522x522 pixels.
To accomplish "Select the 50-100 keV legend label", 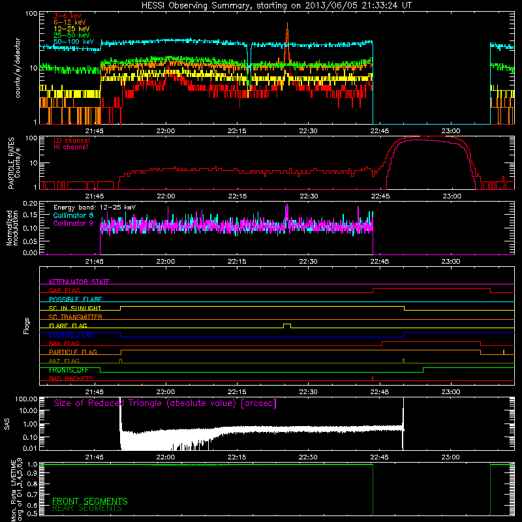I will [x=74, y=42].
